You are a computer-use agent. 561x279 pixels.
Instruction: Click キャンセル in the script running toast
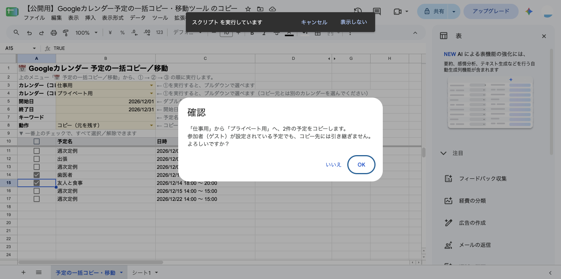(314, 22)
